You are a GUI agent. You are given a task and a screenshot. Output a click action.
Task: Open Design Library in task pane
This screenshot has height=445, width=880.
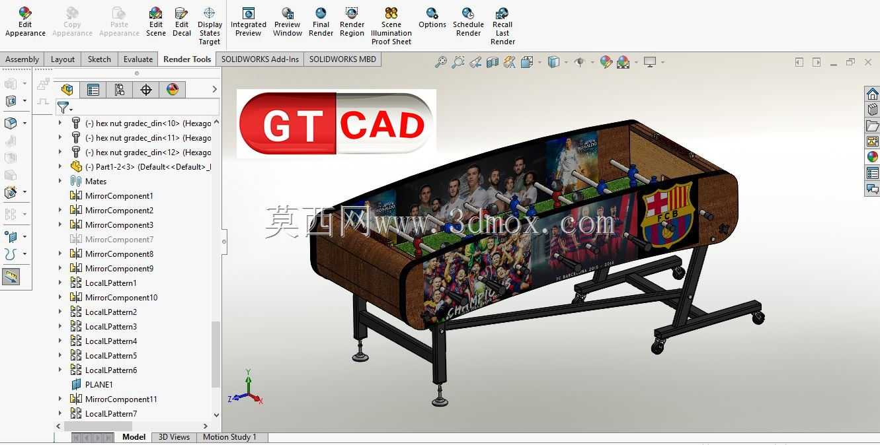873,110
